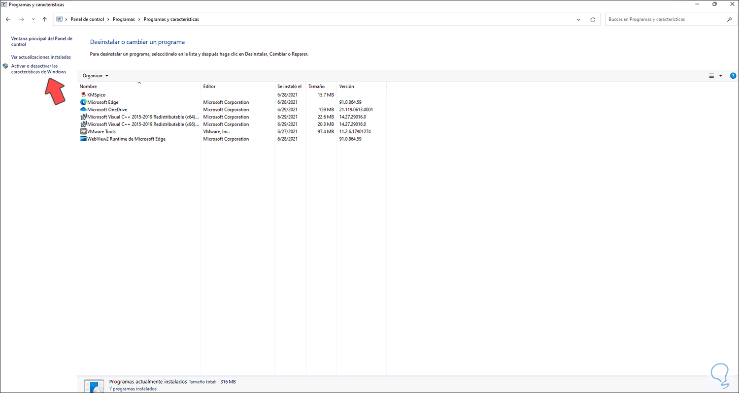This screenshot has width=739, height=393.
Task: Click the Desinstalar o cambiar un programa heading
Action: click(137, 42)
